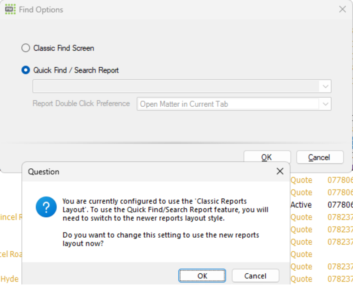Expand the Report Double Click Preference dropdown
The height and width of the screenshot is (285, 353).
[326, 104]
